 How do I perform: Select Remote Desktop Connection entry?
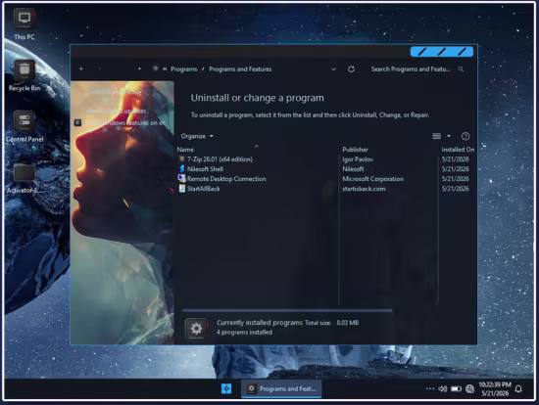pos(226,179)
